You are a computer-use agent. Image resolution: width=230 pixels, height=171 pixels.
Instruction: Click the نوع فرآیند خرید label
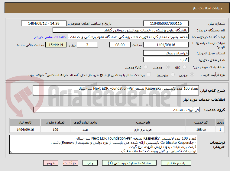tap(213, 75)
